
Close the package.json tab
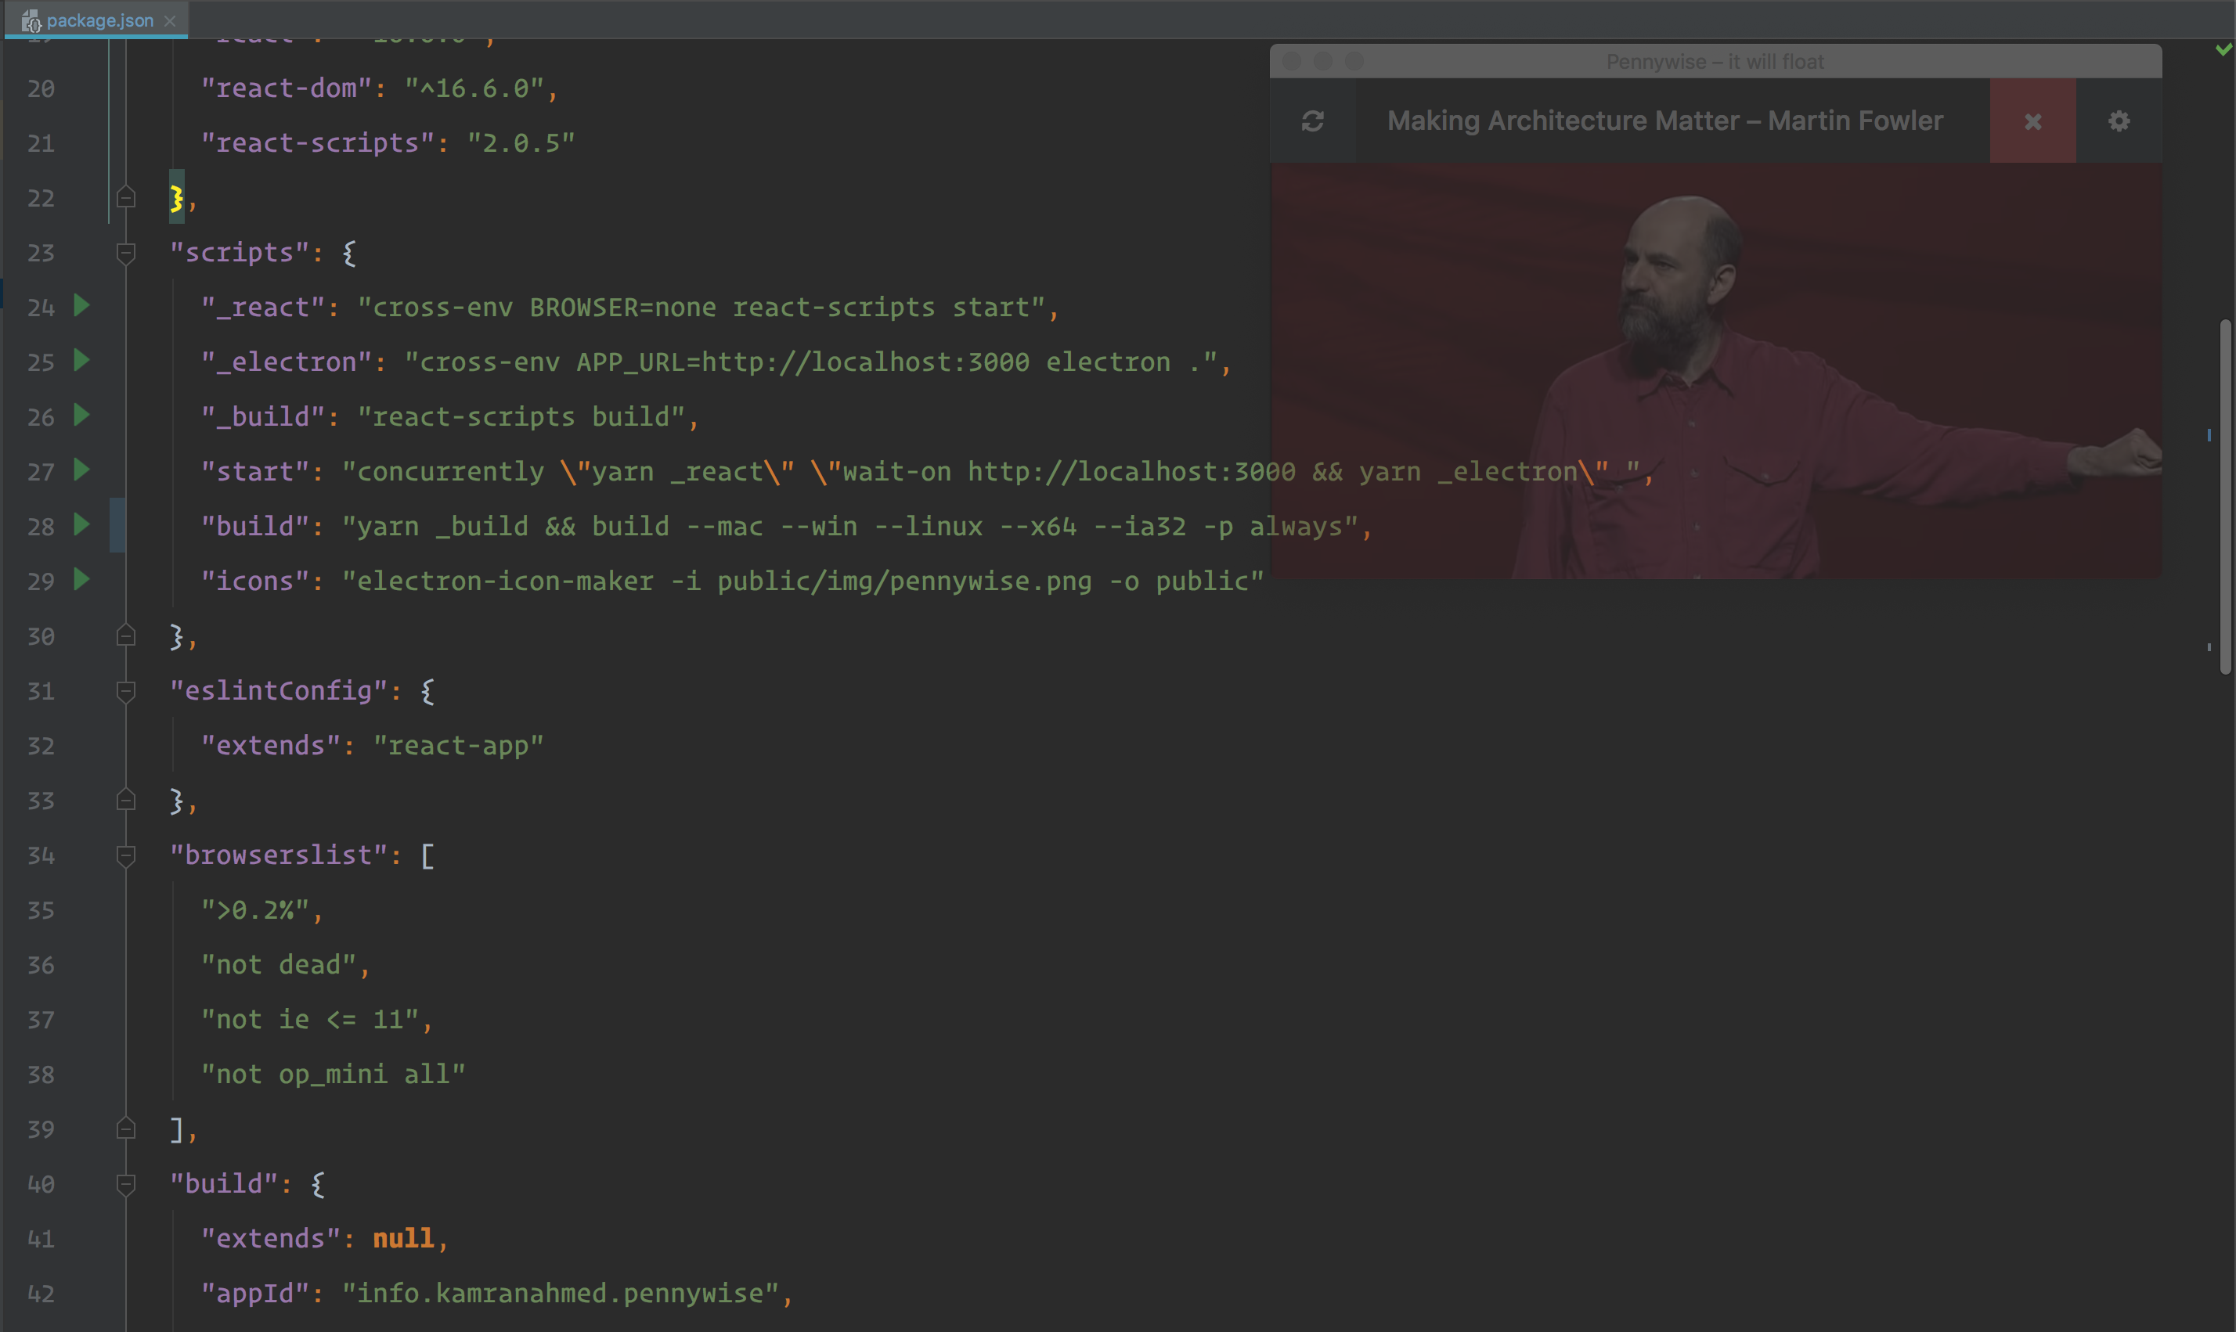pos(170,20)
